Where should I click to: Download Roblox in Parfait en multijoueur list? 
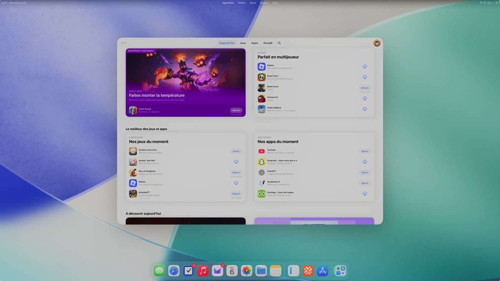click(x=365, y=67)
